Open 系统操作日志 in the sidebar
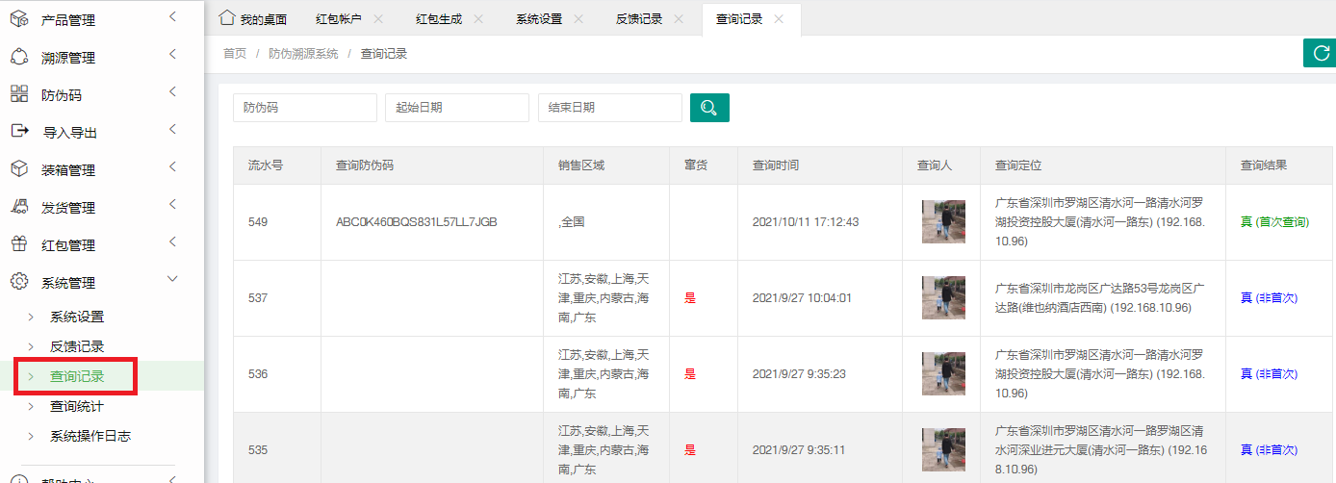The height and width of the screenshot is (483, 1336). pos(90,436)
